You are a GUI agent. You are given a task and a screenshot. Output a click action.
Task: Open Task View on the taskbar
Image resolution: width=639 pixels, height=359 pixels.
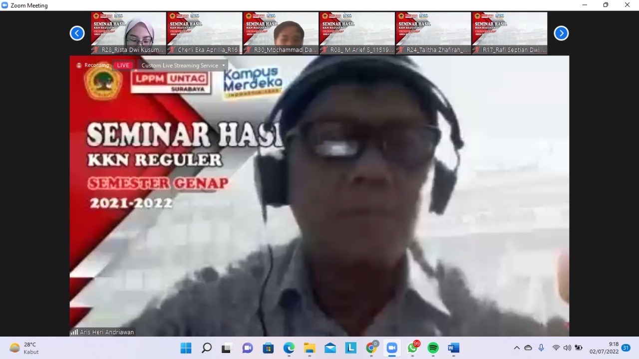click(x=227, y=348)
